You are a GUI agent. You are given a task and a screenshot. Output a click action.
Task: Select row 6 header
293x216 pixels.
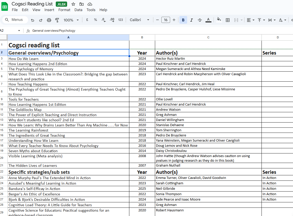click(4, 76)
